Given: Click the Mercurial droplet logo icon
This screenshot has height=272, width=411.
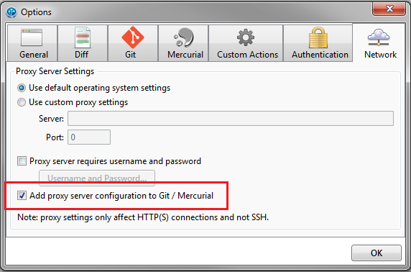Looking at the screenshot, I should (x=184, y=37).
